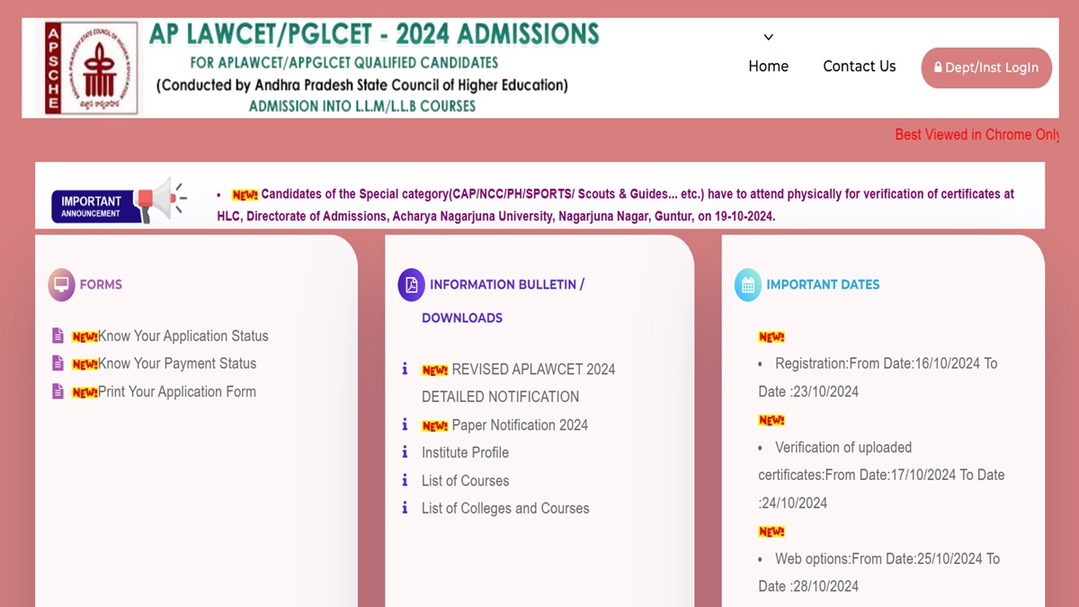1079x607 pixels.
Task: Click the INFORMATION BULLETIN / DOWNLOADS heading
Action: (504, 301)
